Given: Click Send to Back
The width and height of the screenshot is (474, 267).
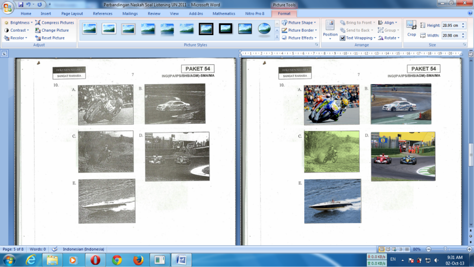Looking at the screenshot, I should click(356, 30).
